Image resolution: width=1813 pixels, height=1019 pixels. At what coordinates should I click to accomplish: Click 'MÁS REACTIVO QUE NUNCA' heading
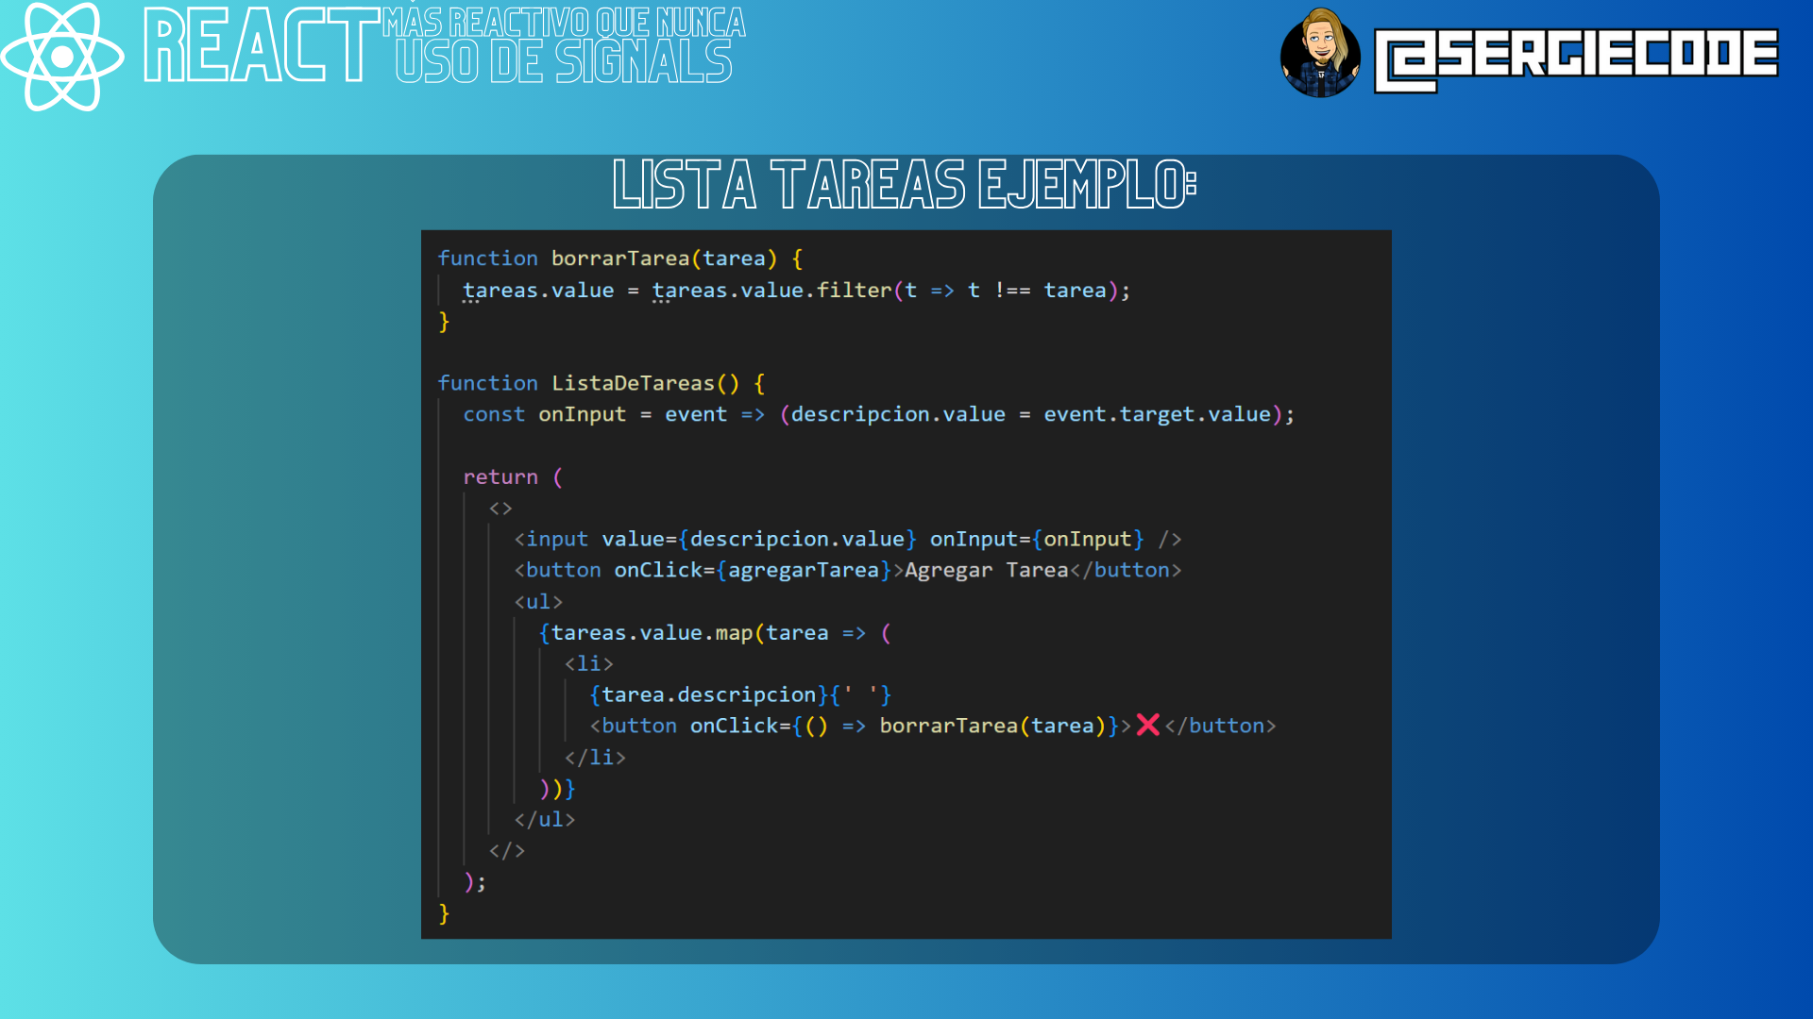click(x=564, y=22)
